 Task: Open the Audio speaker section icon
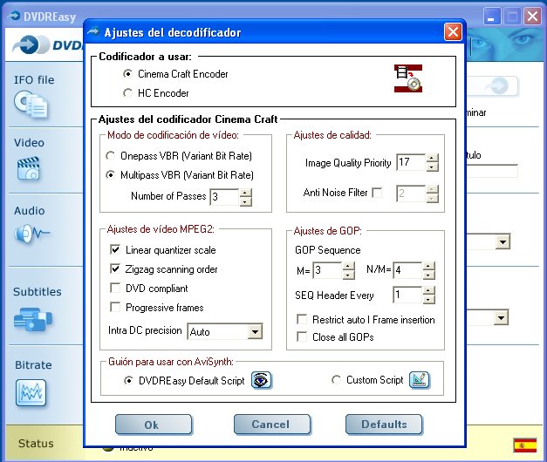pyautogui.click(x=31, y=234)
